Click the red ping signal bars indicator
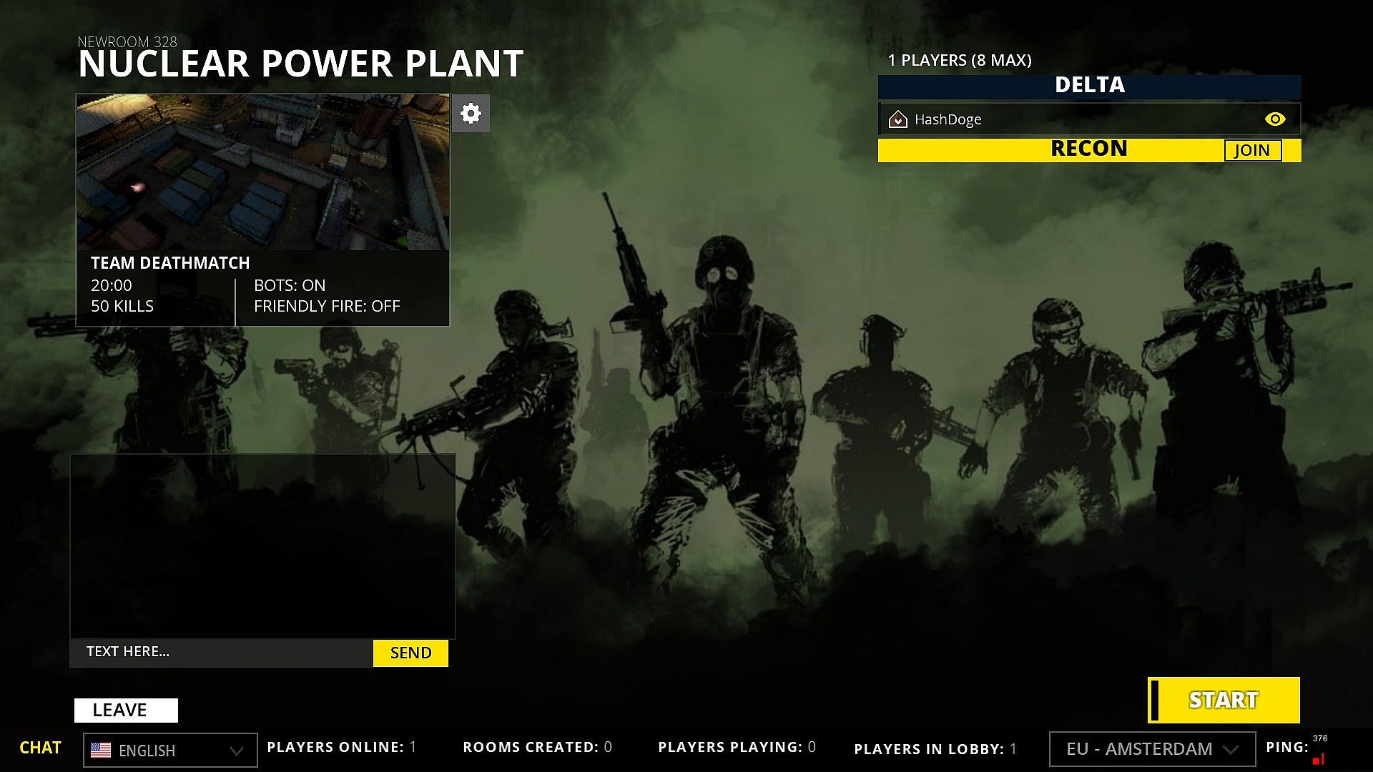Screen dimensions: 1373x772 (1318, 759)
